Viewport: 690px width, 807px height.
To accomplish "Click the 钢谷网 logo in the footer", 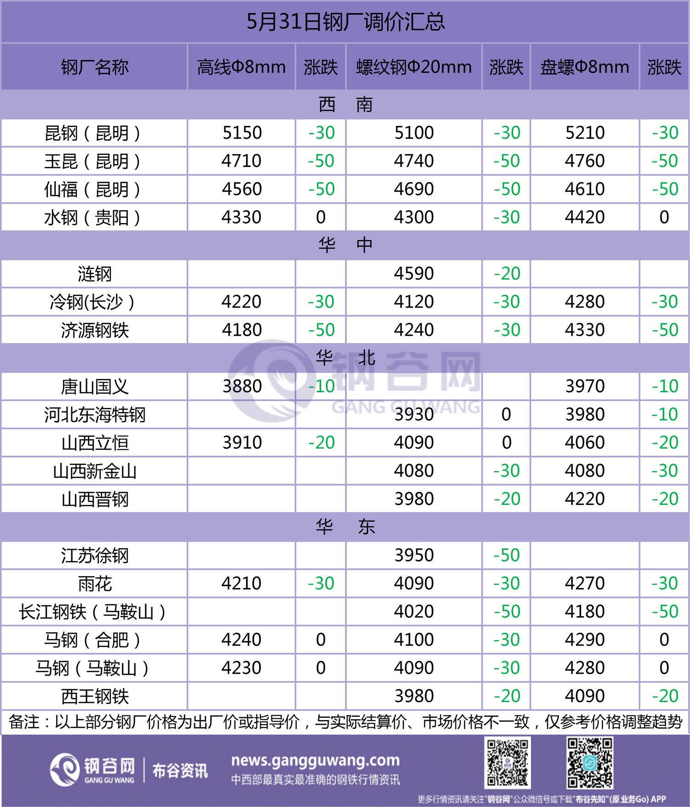I will pos(92,770).
